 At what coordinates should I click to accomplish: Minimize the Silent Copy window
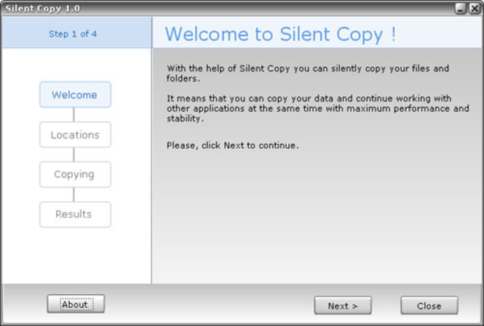[x=460, y=8]
